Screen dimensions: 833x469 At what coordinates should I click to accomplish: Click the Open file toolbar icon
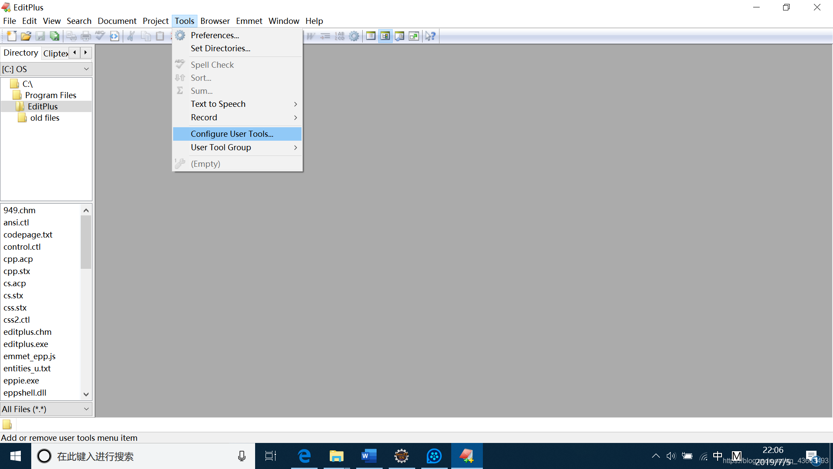(26, 36)
